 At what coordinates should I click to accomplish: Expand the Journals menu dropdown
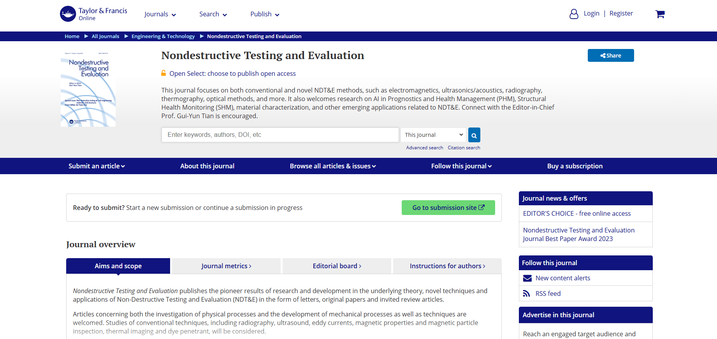(160, 14)
